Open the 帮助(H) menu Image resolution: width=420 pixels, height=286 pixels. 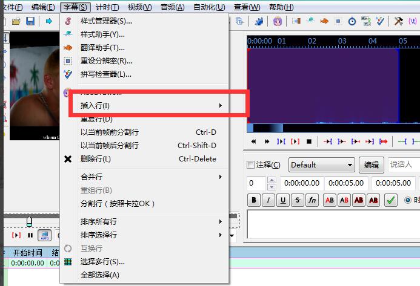[x=281, y=7]
